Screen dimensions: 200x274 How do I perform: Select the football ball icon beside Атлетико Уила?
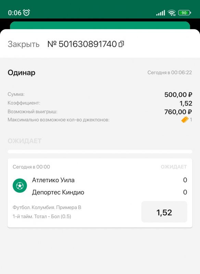click(x=20, y=185)
